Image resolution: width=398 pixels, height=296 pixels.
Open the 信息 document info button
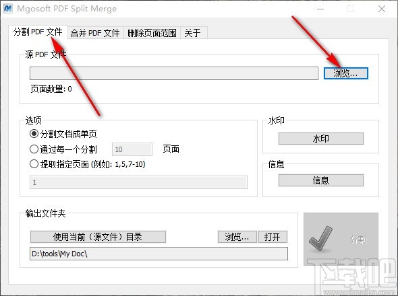tap(321, 180)
